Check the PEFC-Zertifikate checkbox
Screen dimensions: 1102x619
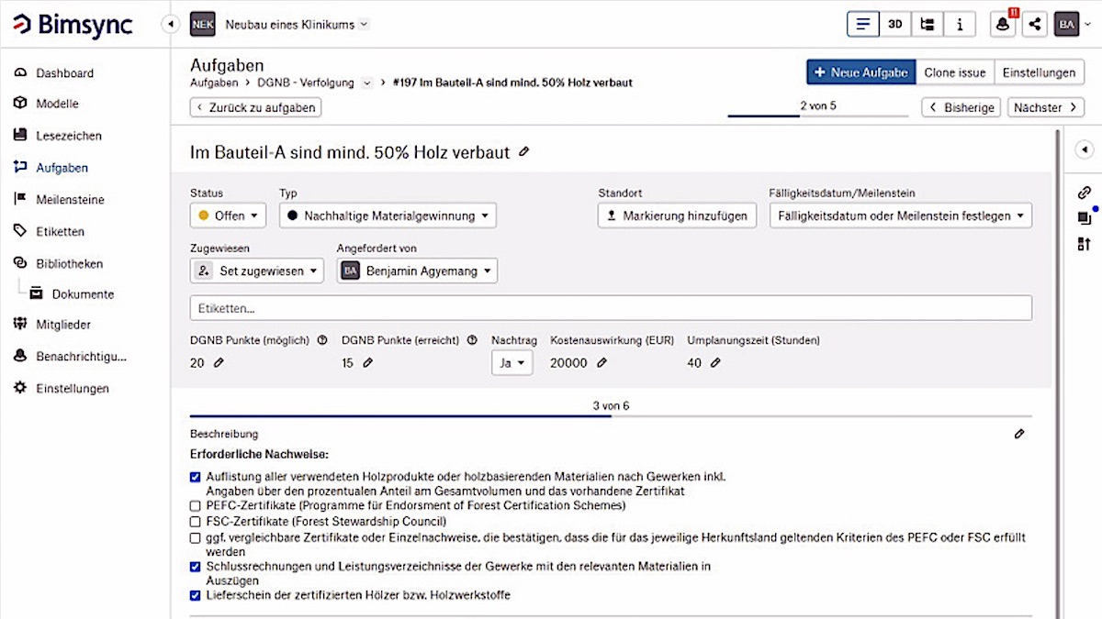(195, 505)
